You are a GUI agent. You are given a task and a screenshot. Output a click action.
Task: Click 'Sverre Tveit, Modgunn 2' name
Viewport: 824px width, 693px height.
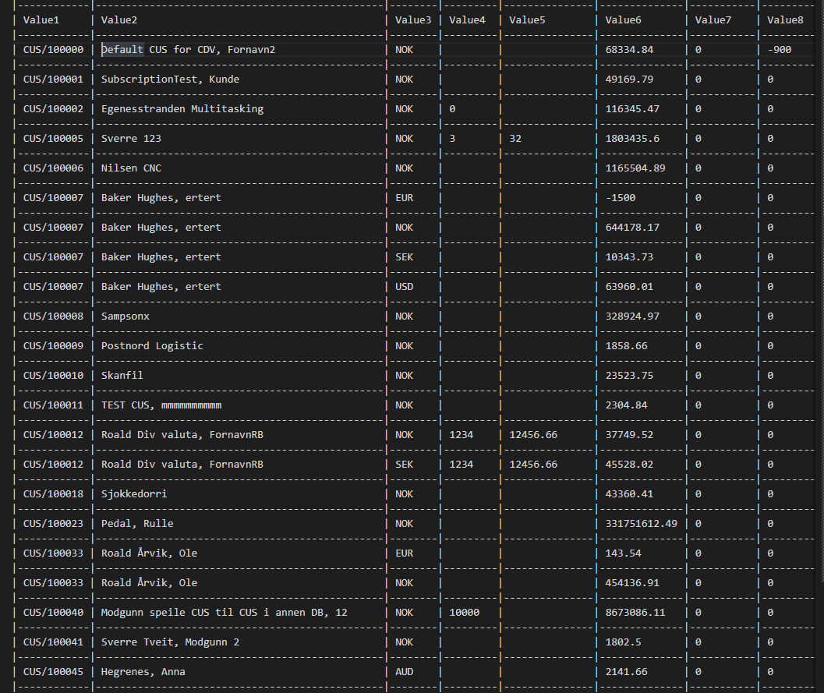(x=170, y=642)
